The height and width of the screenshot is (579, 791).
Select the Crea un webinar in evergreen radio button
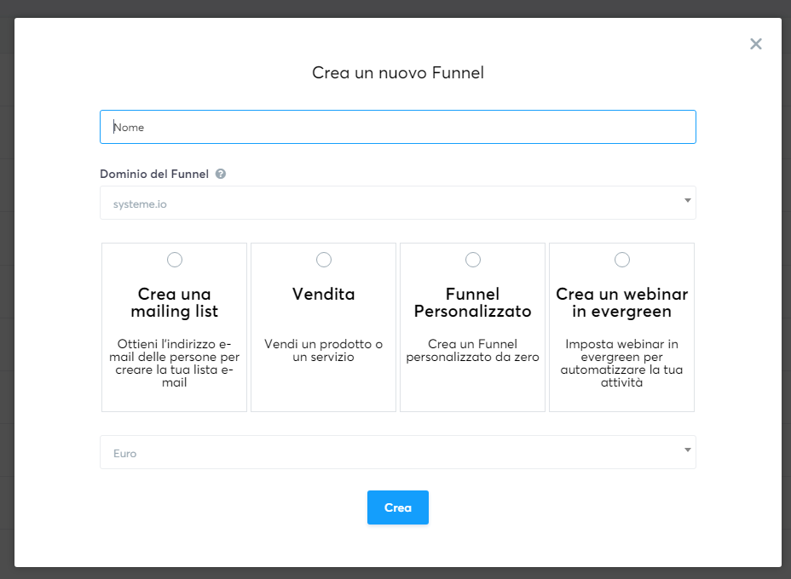[621, 260]
